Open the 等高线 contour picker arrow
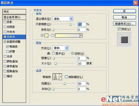139x106 pixels. click(61, 77)
